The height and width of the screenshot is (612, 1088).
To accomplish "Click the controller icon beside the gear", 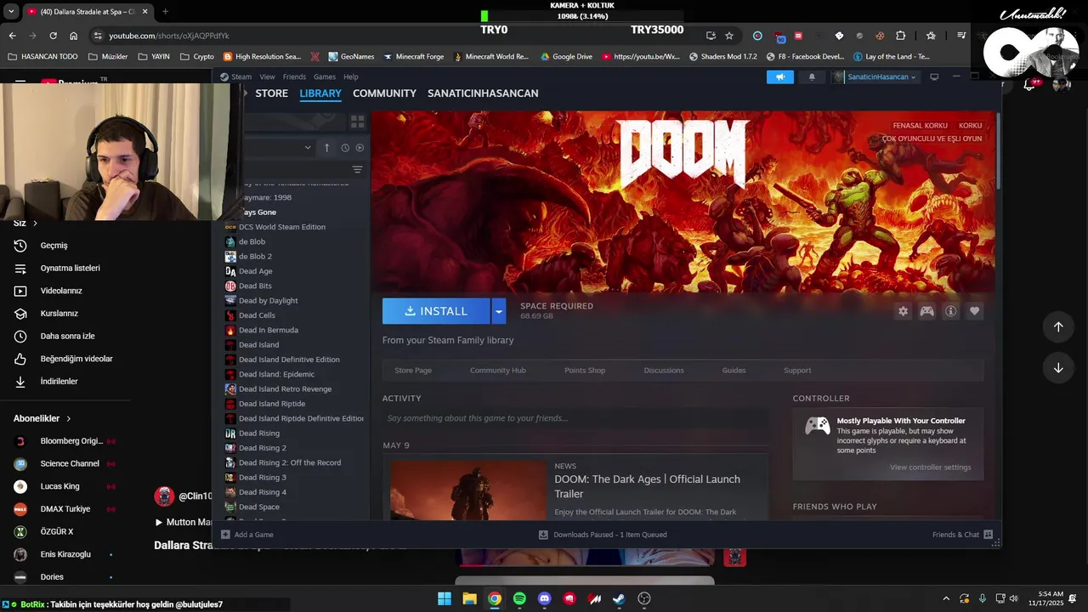I will (926, 311).
